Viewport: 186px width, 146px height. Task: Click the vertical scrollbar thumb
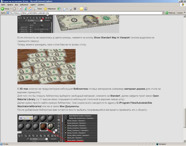(x=184, y=118)
